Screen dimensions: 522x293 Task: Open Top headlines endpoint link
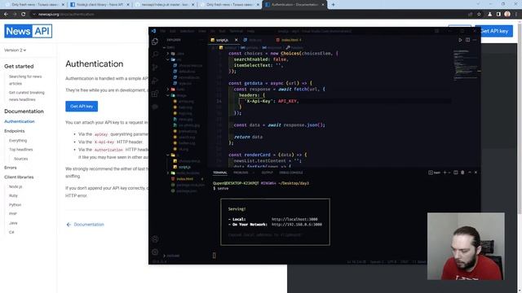pos(21,150)
